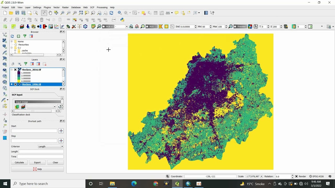
Task: Open the Python console icon
Action: point(122,20)
